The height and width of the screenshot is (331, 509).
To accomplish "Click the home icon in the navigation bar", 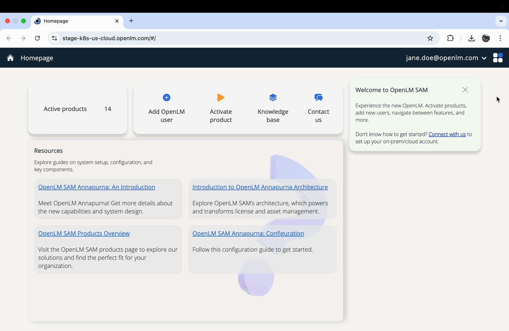I will pos(10,57).
